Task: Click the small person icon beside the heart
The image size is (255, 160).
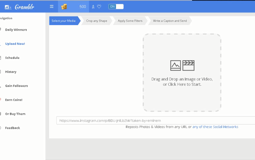Action: pos(93,7)
